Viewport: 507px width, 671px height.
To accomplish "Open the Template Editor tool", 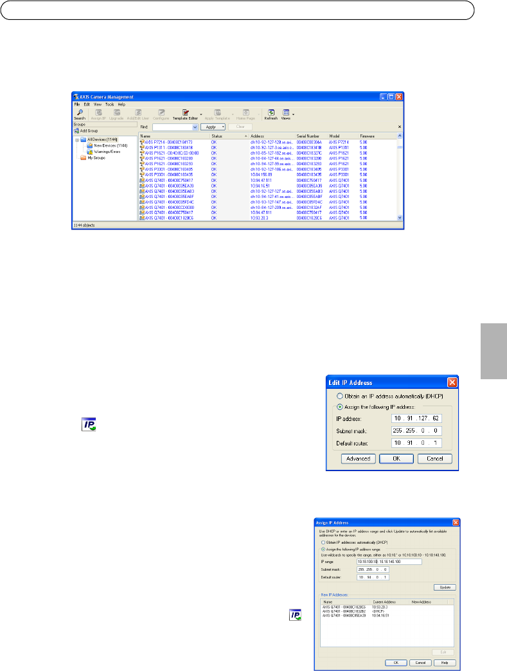I will 185,114.
